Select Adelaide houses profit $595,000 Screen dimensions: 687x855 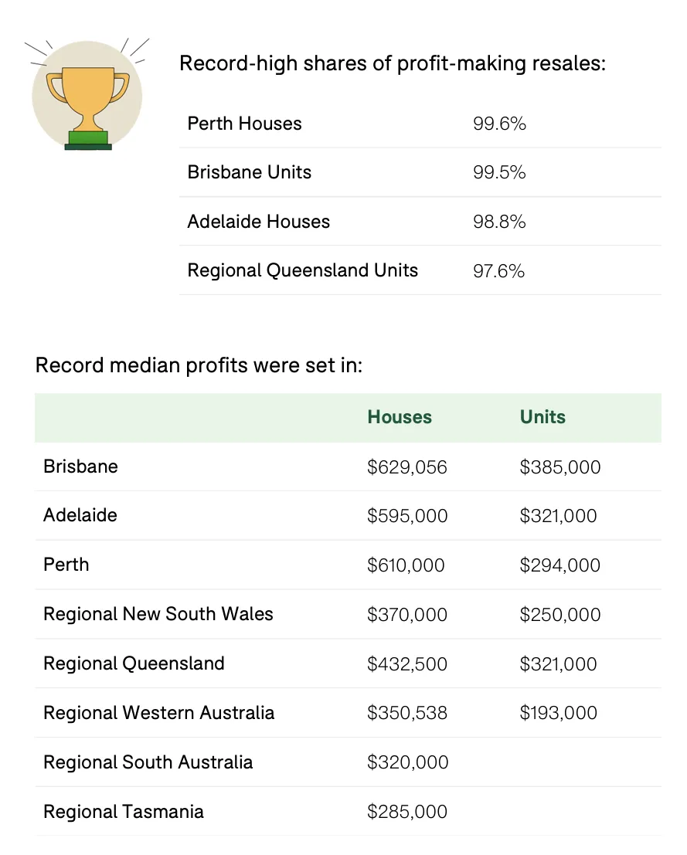(x=407, y=516)
